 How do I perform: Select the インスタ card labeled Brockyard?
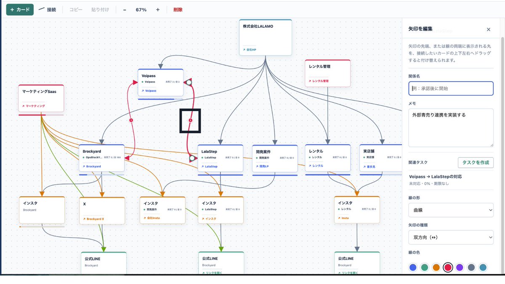(x=42, y=210)
